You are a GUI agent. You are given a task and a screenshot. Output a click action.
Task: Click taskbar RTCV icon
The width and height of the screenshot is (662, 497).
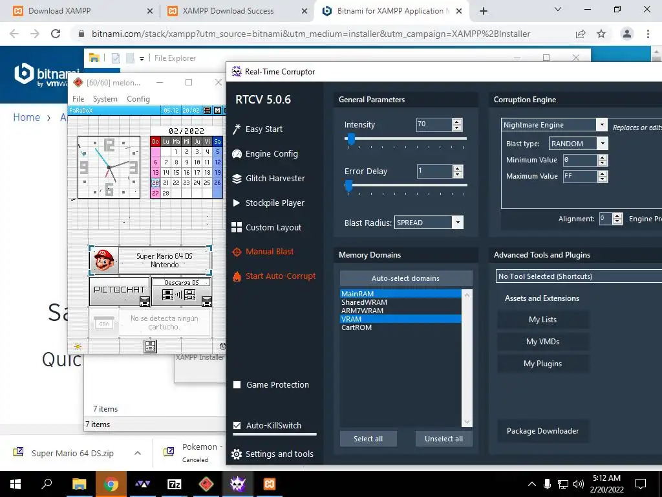tap(238, 484)
